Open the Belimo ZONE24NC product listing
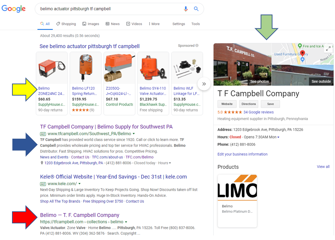Screen dimensions: 335x240 point(52,83)
